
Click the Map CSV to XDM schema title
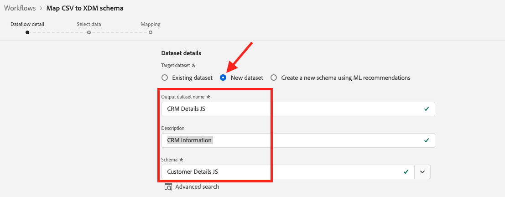pyautogui.click(x=85, y=8)
